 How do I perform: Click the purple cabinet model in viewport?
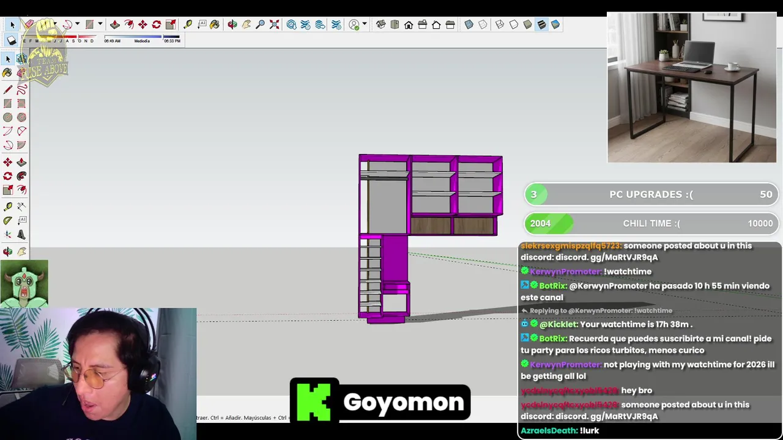point(430,238)
